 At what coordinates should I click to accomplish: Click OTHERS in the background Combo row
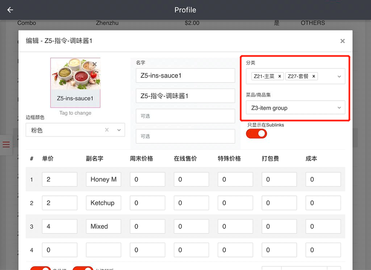pos(313,23)
